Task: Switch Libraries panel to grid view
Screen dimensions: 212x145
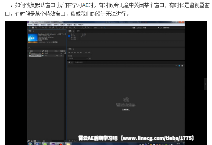Action: [180, 66]
